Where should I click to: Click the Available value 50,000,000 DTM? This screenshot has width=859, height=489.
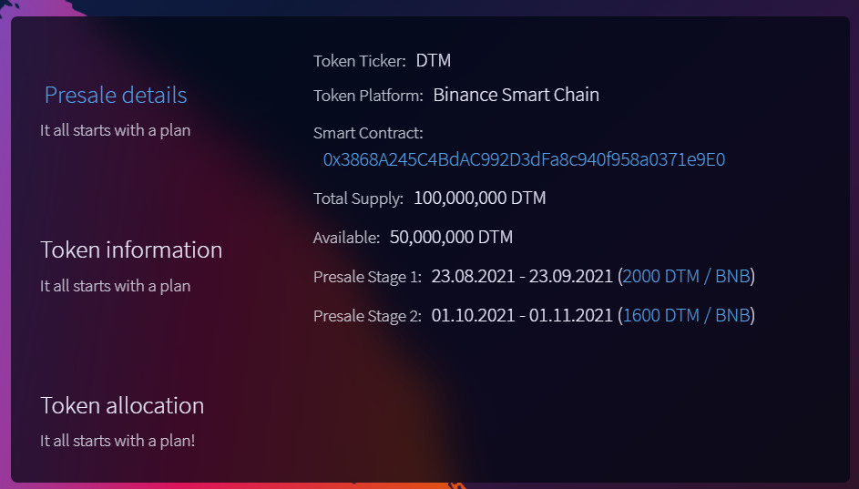[451, 238]
